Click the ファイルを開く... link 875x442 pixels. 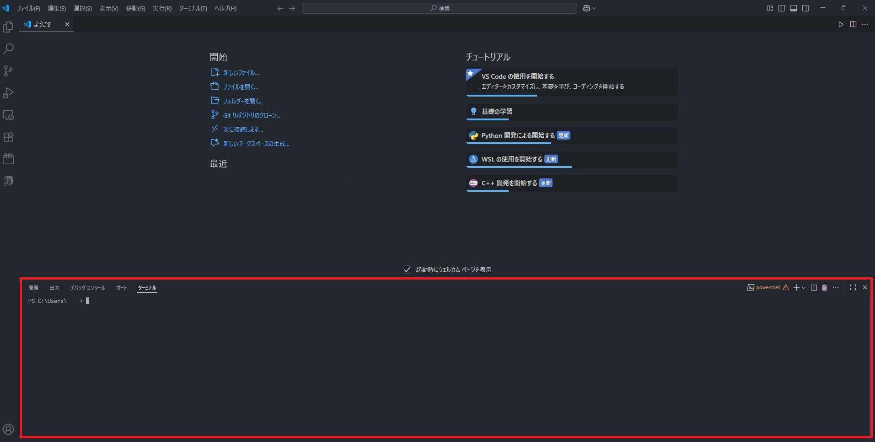tap(241, 87)
